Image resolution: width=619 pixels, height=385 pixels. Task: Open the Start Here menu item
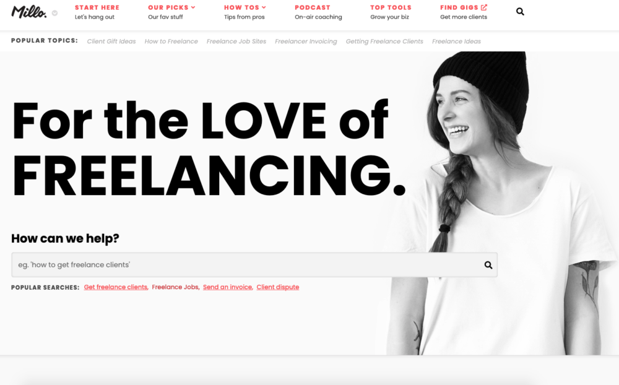click(97, 12)
